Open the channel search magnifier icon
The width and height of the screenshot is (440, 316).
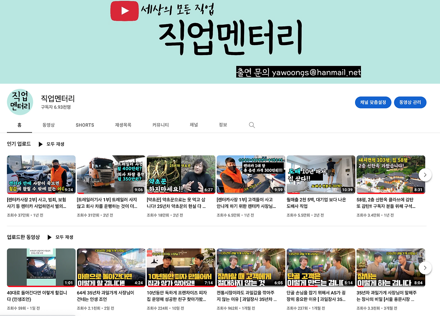point(252,125)
